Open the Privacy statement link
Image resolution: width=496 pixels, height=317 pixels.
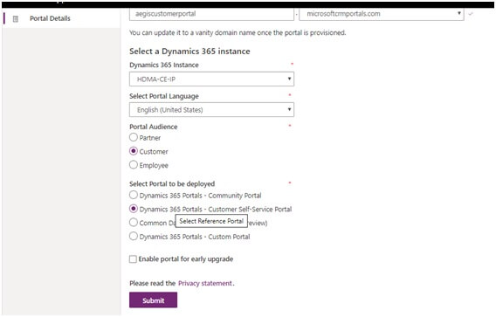coord(205,283)
